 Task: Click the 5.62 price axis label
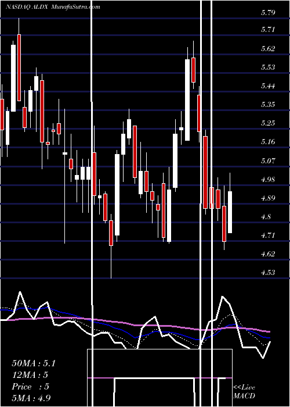(x=268, y=48)
